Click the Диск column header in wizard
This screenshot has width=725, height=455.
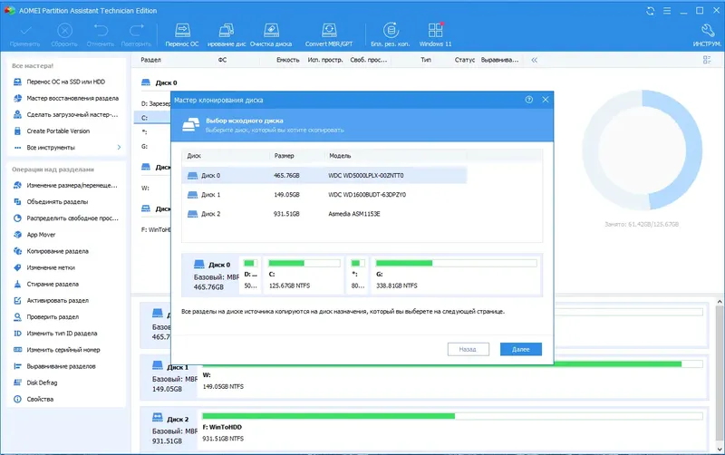click(194, 156)
